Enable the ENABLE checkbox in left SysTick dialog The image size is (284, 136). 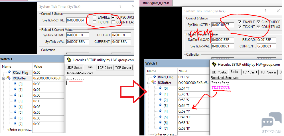[x=94, y=17]
